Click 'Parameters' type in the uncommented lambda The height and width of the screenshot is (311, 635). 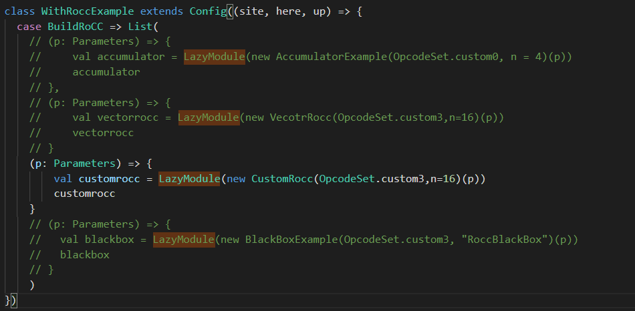85,164
